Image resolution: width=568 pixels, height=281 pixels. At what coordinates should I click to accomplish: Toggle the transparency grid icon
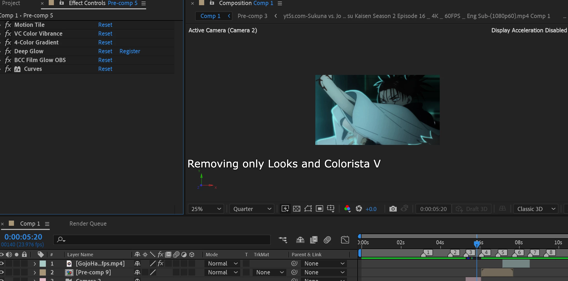coord(296,209)
